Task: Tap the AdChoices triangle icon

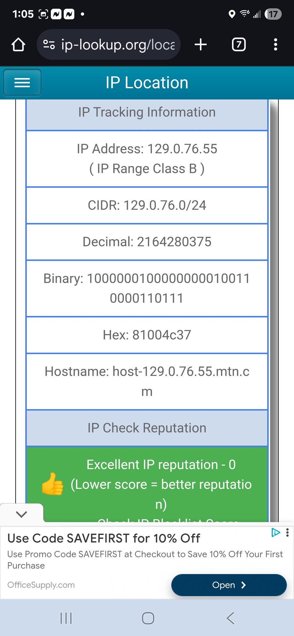Action: click(275, 532)
